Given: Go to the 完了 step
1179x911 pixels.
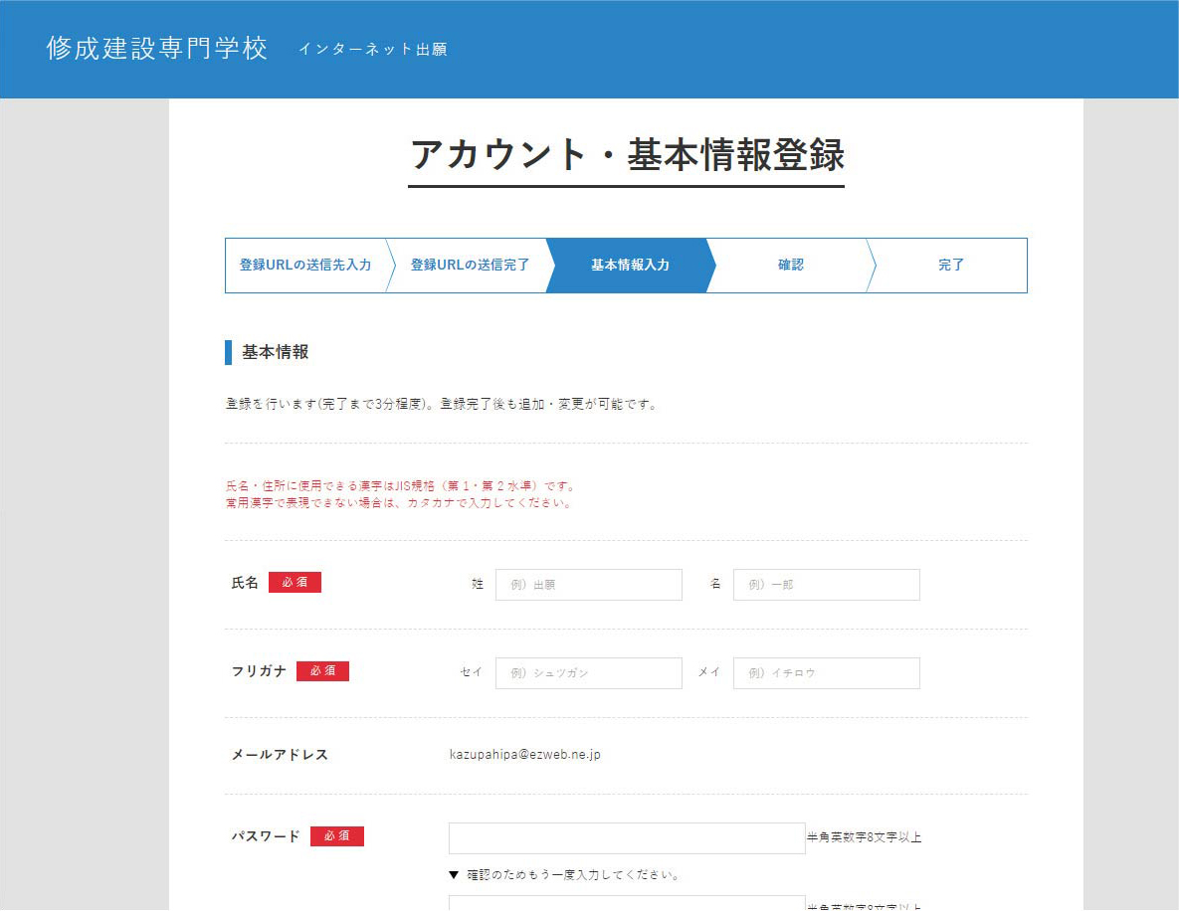Looking at the screenshot, I should 950,266.
